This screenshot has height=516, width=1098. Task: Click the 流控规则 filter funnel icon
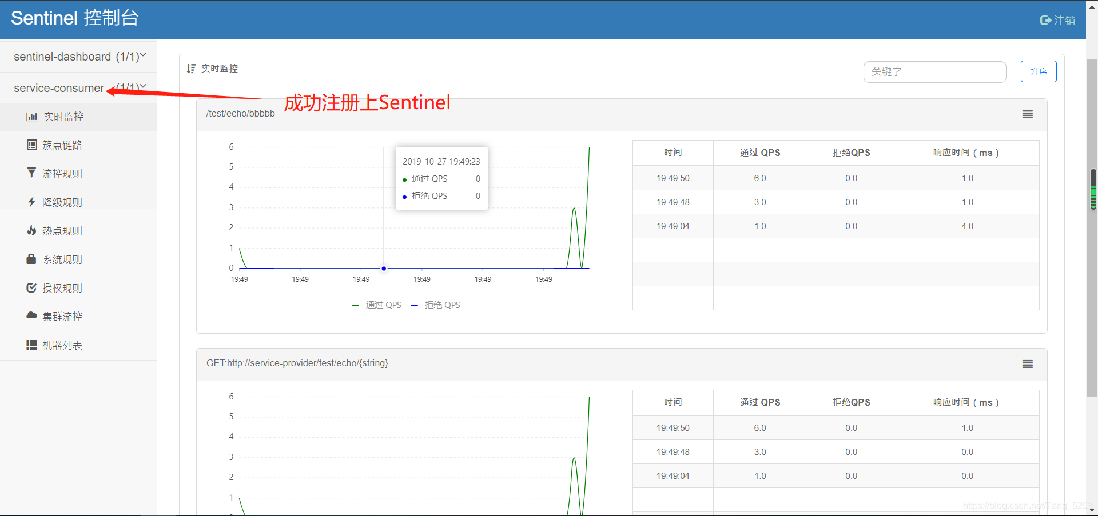pyautogui.click(x=31, y=173)
